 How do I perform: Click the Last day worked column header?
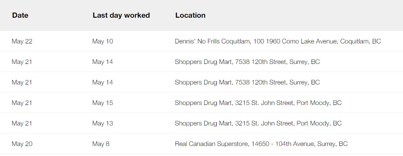coord(121,15)
